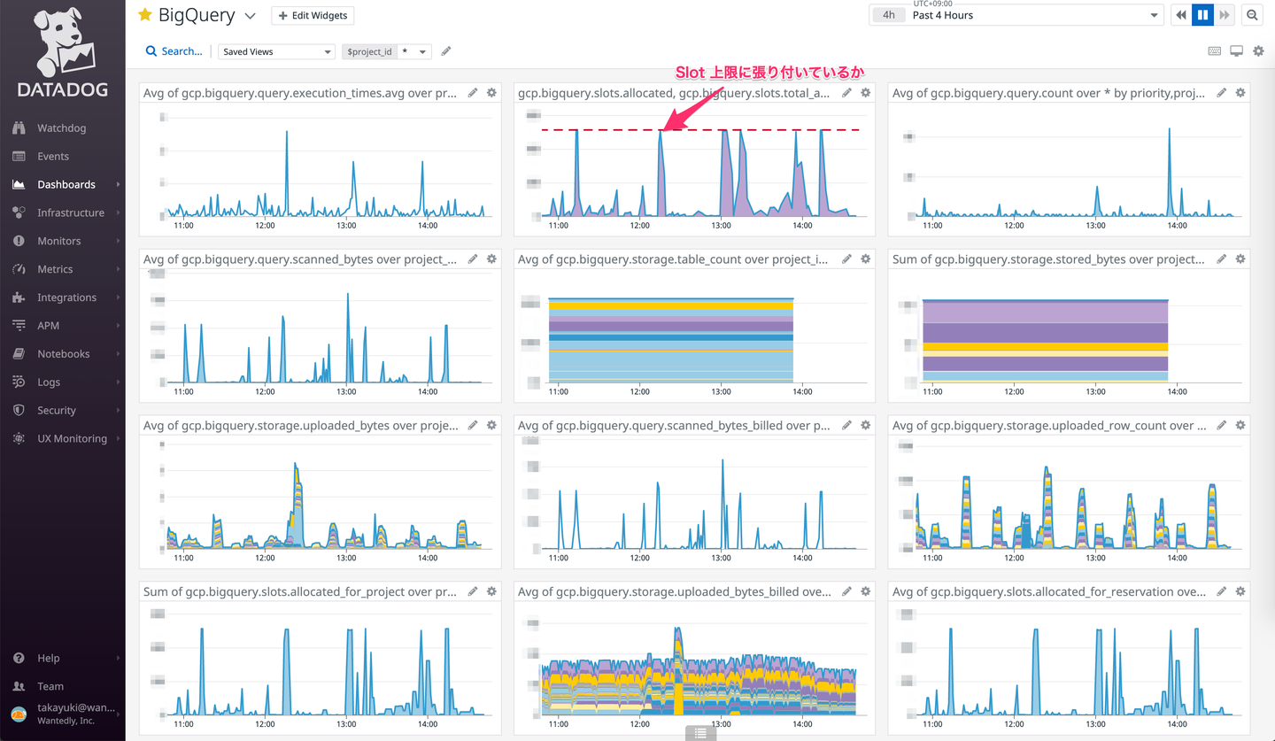Click the Integrations puzzle icon
This screenshot has height=741, width=1275.
click(x=19, y=297)
